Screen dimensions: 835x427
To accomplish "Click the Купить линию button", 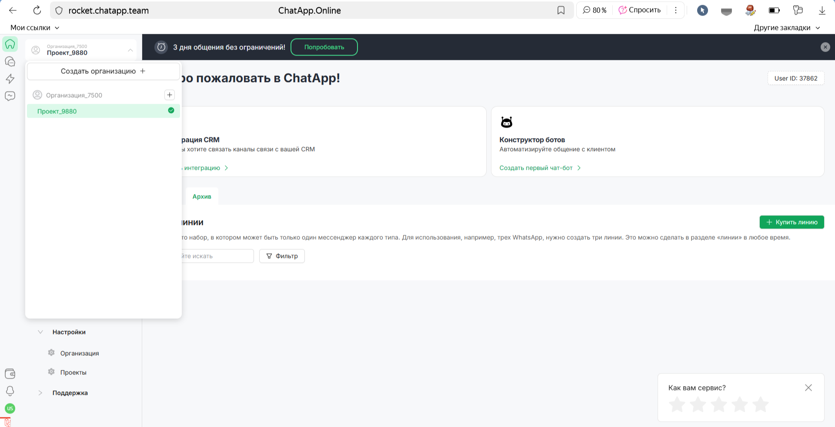I will click(792, 222).
